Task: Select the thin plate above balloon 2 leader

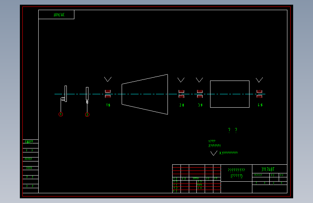Action: 87,94
